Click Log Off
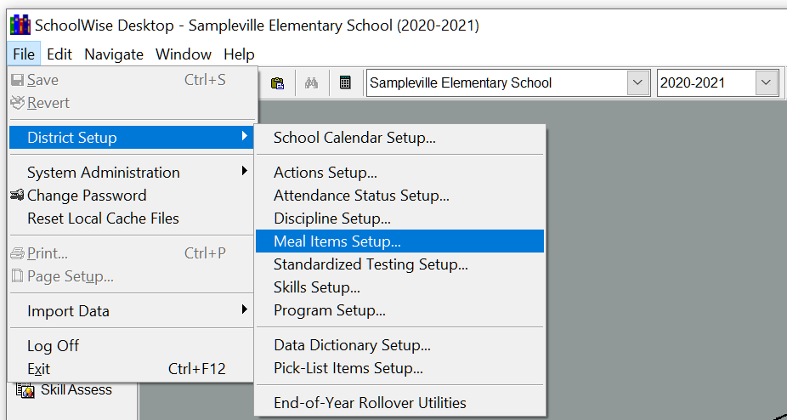This screenshot has height=420, width=787. click(132, 346)
